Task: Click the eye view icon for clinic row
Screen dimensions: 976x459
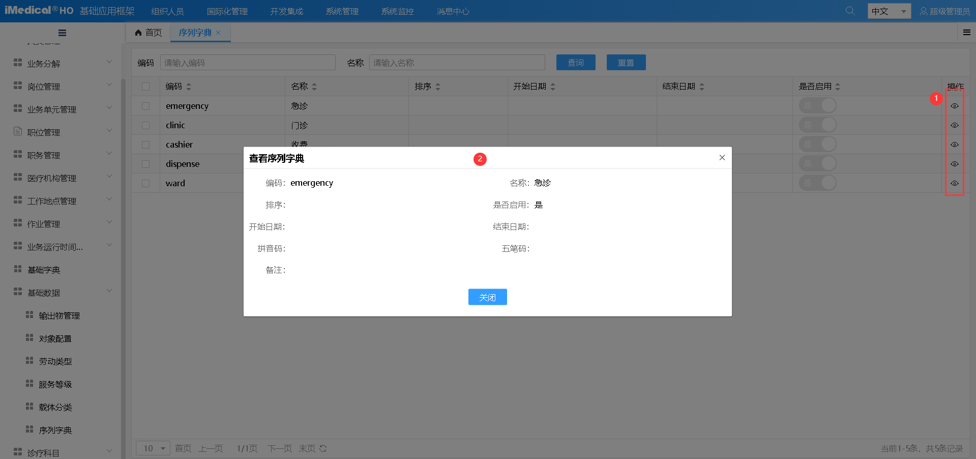Action: pos(954,125)
